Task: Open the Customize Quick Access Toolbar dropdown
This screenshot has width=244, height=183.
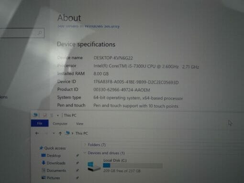Action: pyautogui.click(x=58, y=116)
